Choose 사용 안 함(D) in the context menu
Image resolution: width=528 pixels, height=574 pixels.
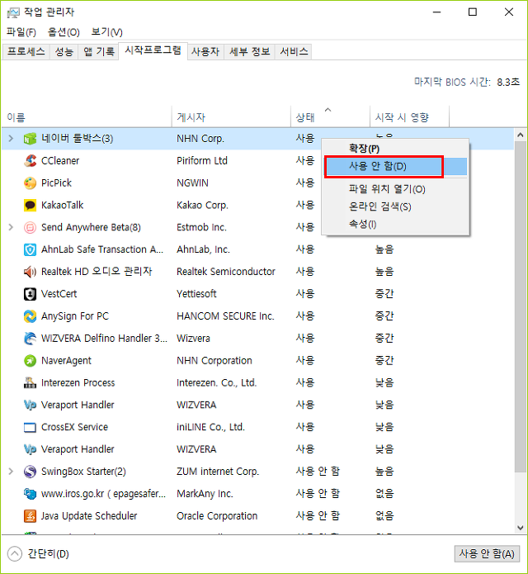point(396,167)
